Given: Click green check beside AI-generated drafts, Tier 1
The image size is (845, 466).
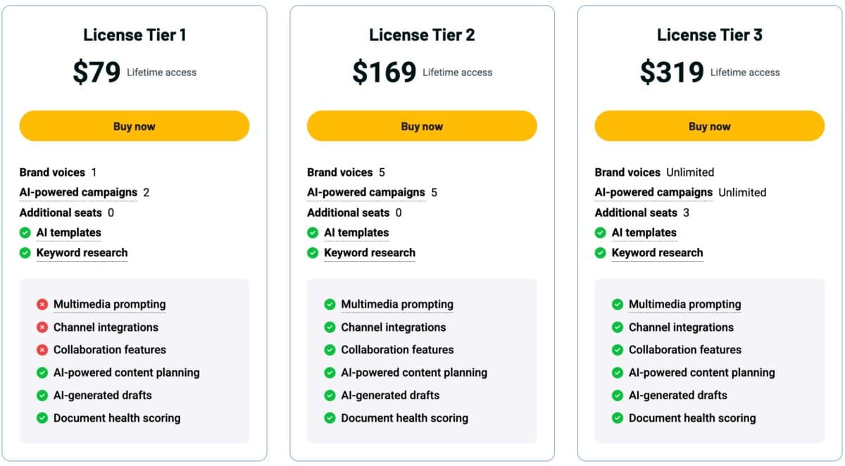Looking at the screenshot, I should 42,396.
